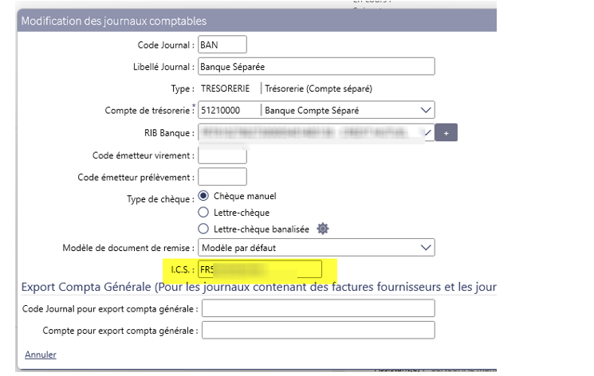Screen dimensions: 594x376
Task: Click the gear icon beside Lettre-chèque banalisée
Action: [x=323, y=229]
